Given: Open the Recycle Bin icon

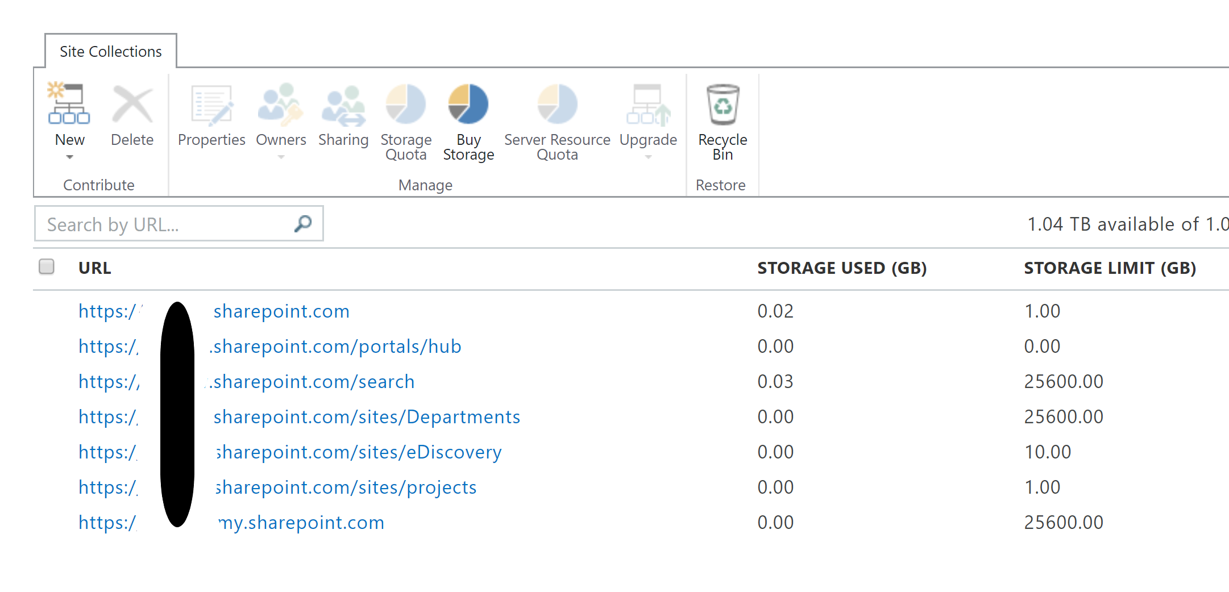Looking at the screenshot, I should (722, 105).
